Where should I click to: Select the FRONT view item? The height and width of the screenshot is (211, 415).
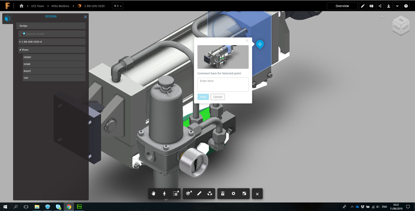pyautogui.click(x=54, y=57)
